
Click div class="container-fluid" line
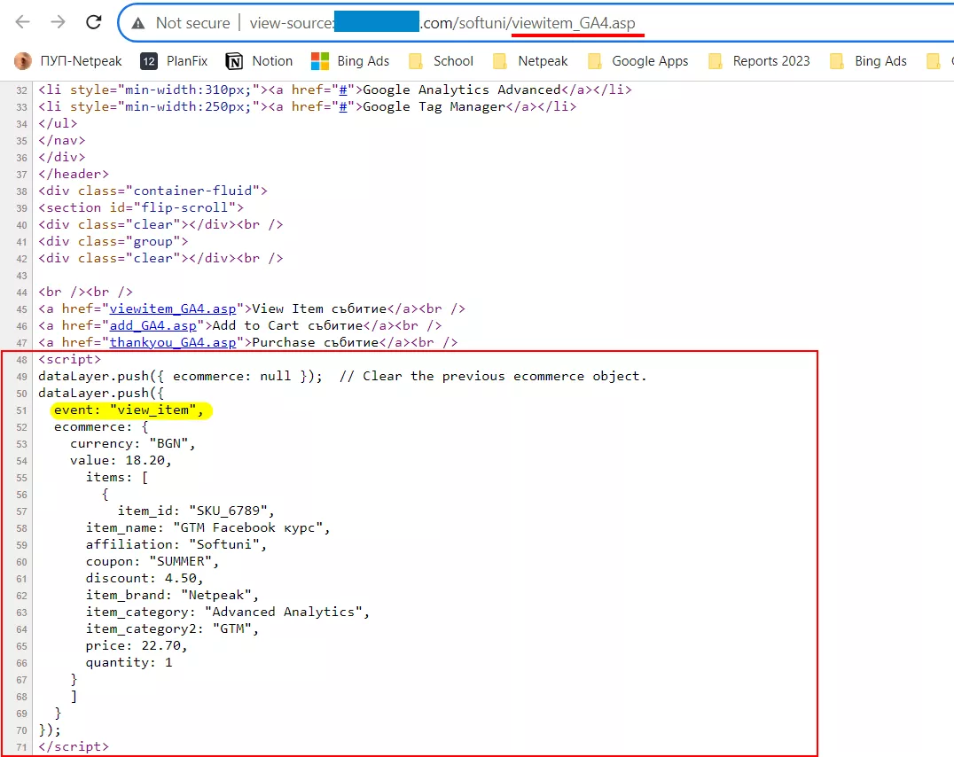coord(152,191)
